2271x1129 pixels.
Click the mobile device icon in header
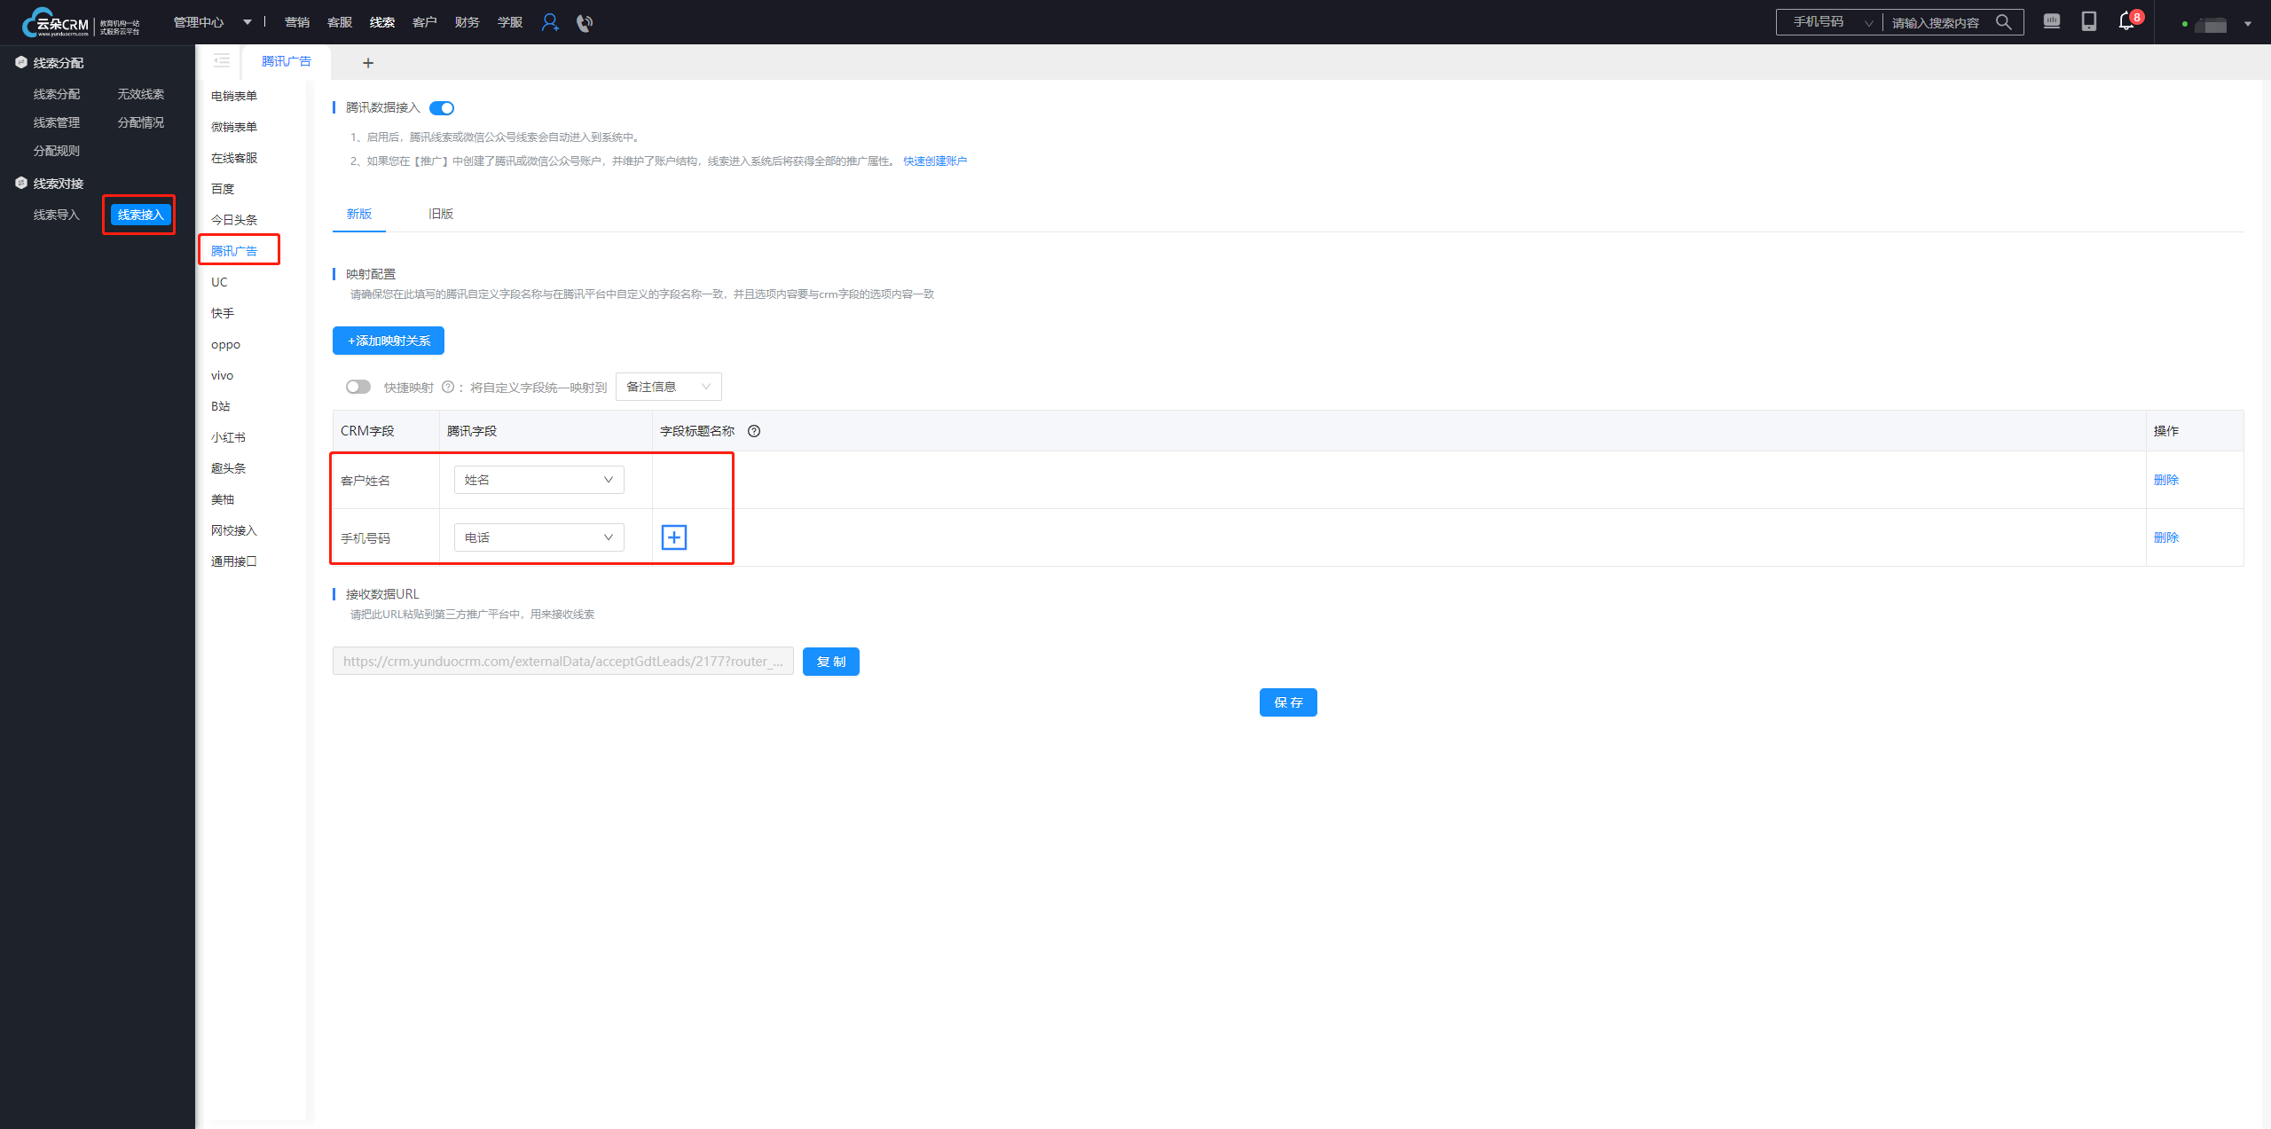(x=2089, y=21)
